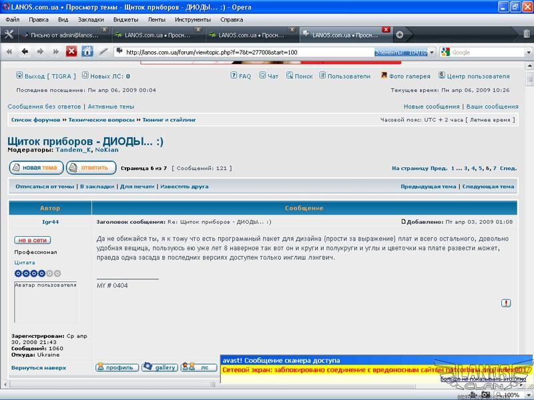Click inside the URL address field
The height and width of the screenshot is (400, 534).
[247, 52]
